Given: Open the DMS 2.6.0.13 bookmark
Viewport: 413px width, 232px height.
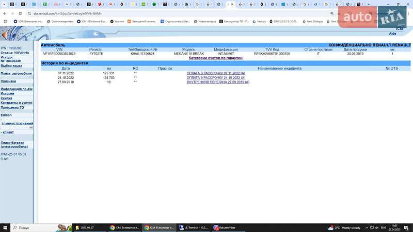Looking at the screenshot, I should click(283, 22).
